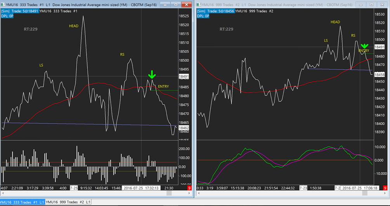Select the HEAD text label in left chart
The width and height of the screenshot is (390, 206).
pos(74,26)
